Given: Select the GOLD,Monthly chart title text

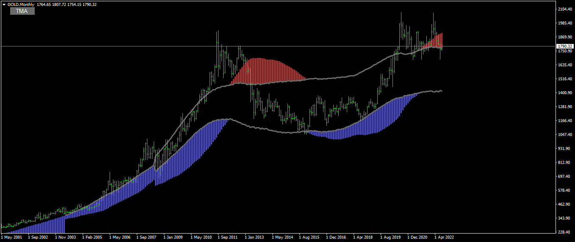Looking at the screenshot, I should (x=21, y=4).
